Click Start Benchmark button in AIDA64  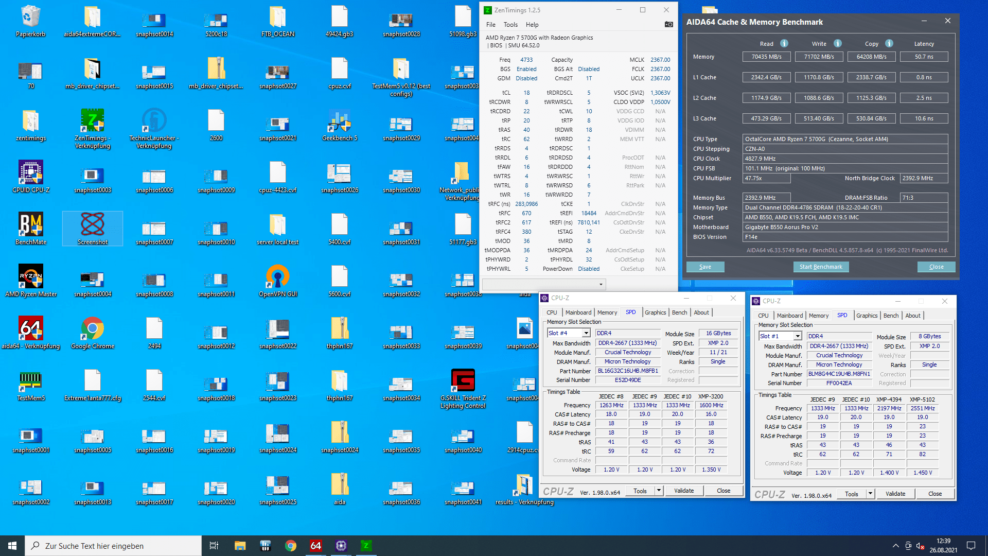(x=821, y=267)
